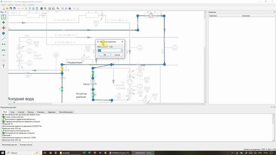Switch to the Узлы tab
Viewport: 276px width, 155px height.
pos(13,112)
